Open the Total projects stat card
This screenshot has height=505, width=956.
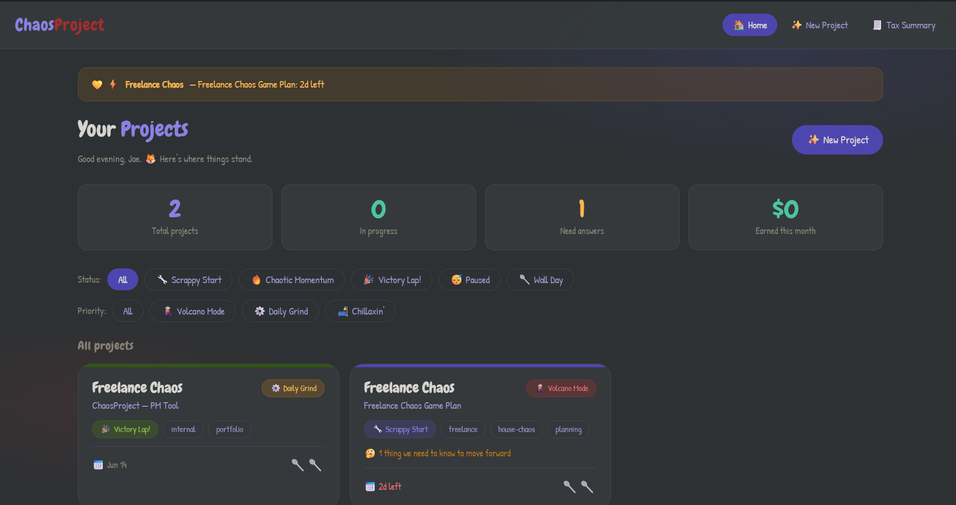[175, 217]
